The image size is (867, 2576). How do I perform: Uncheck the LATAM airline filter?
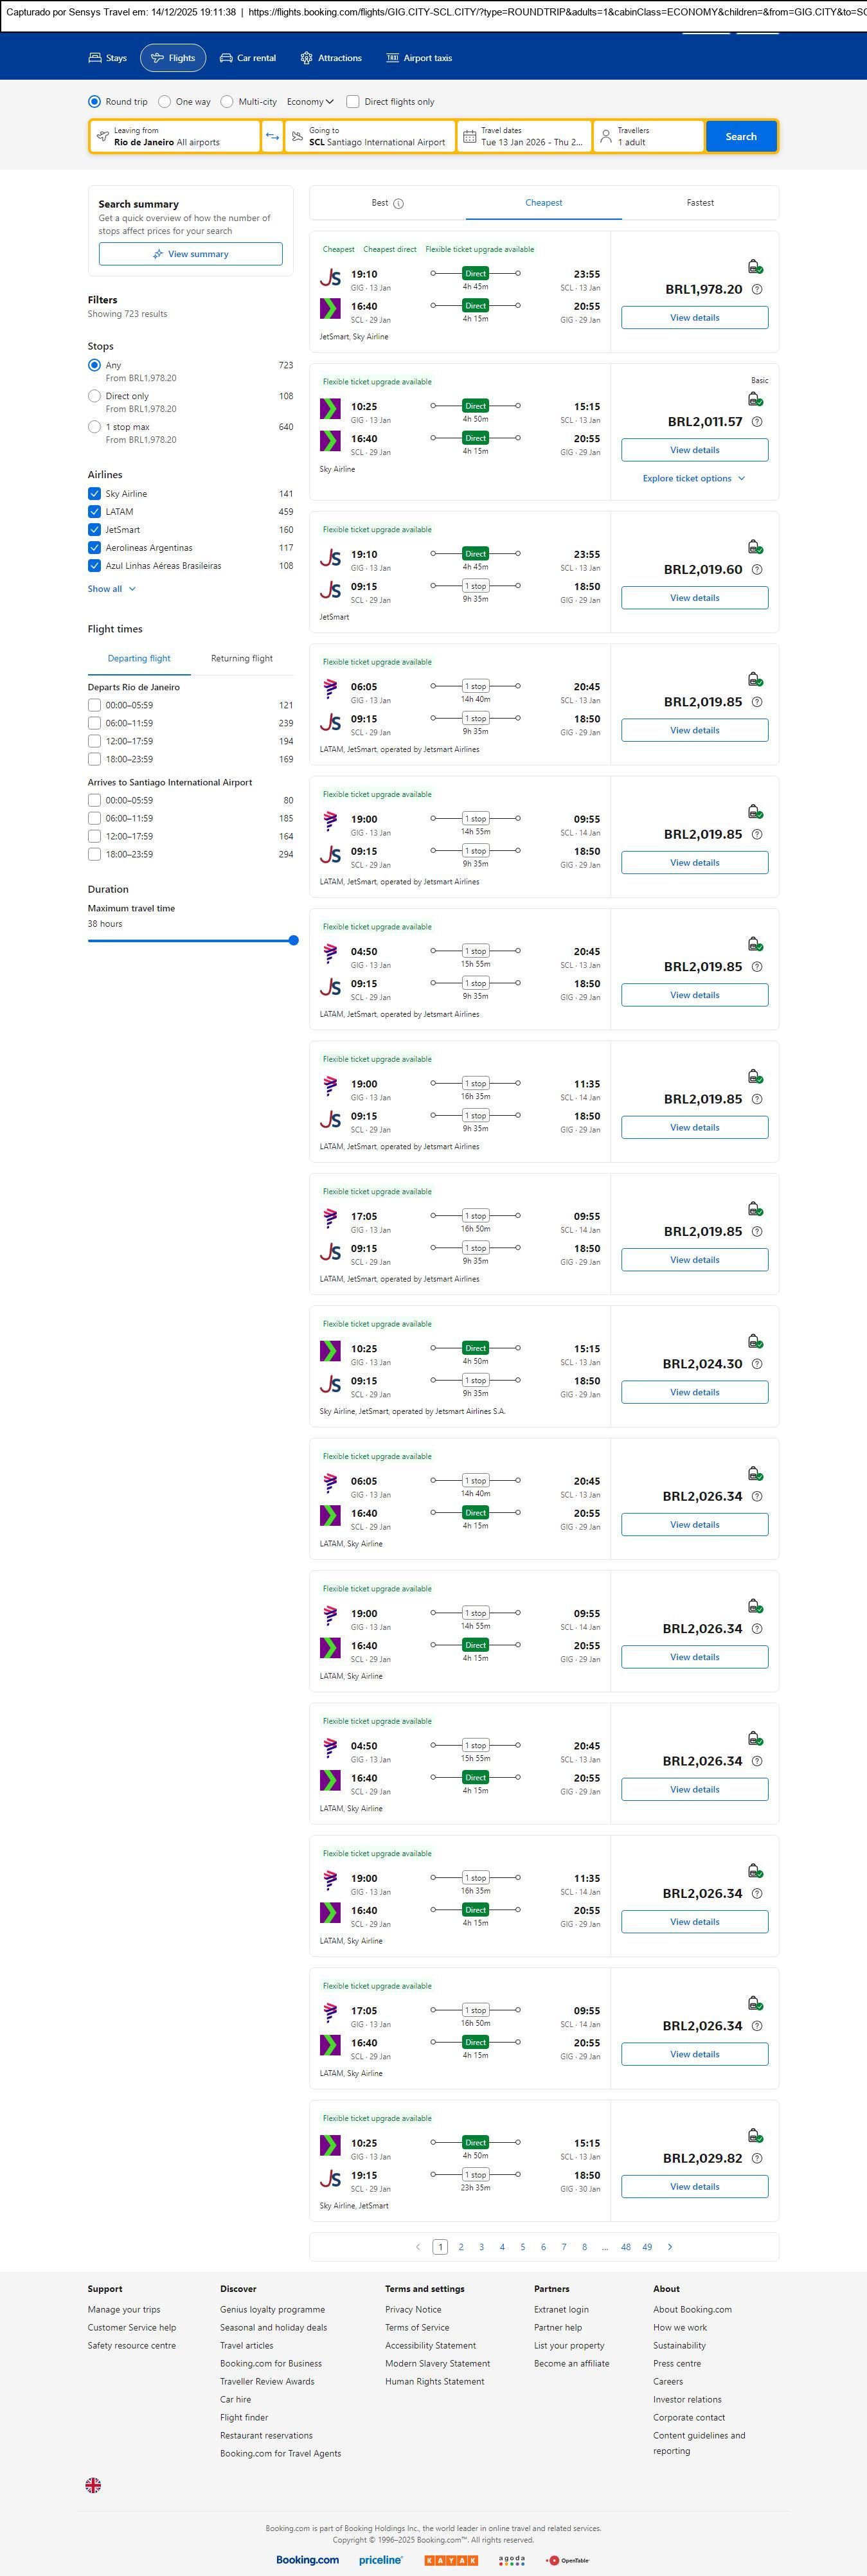coord(94,512)
